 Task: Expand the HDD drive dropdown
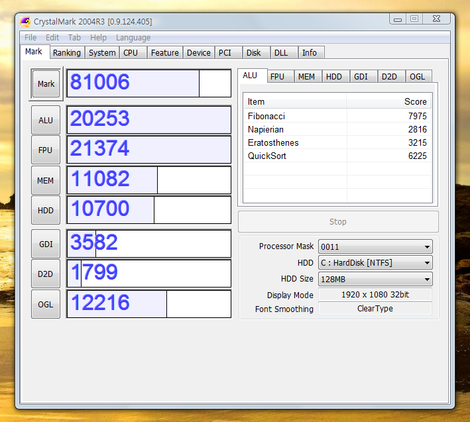(x=375, y=262)
